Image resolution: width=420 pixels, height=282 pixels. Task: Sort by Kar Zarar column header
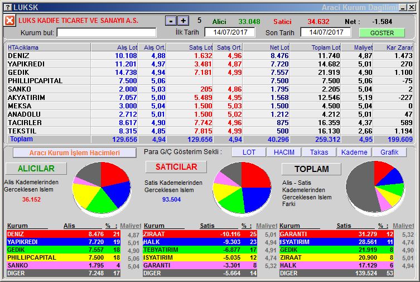pos(393,47)
